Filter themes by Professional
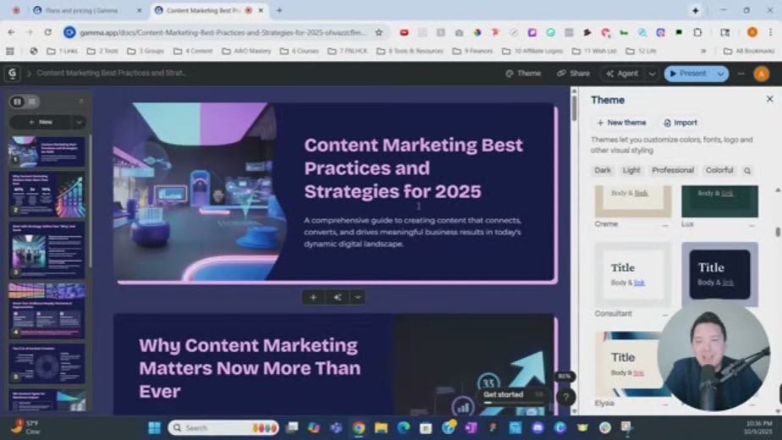This screenshot has height=440, width=782. click(x=673, y=170)
